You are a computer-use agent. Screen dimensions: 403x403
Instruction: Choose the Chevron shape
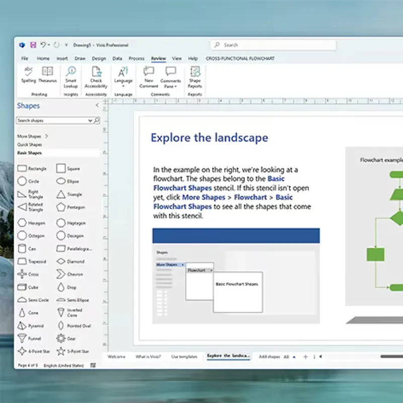70,274
